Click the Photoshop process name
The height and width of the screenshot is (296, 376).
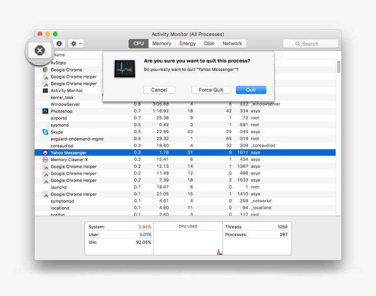click(61, 111)
